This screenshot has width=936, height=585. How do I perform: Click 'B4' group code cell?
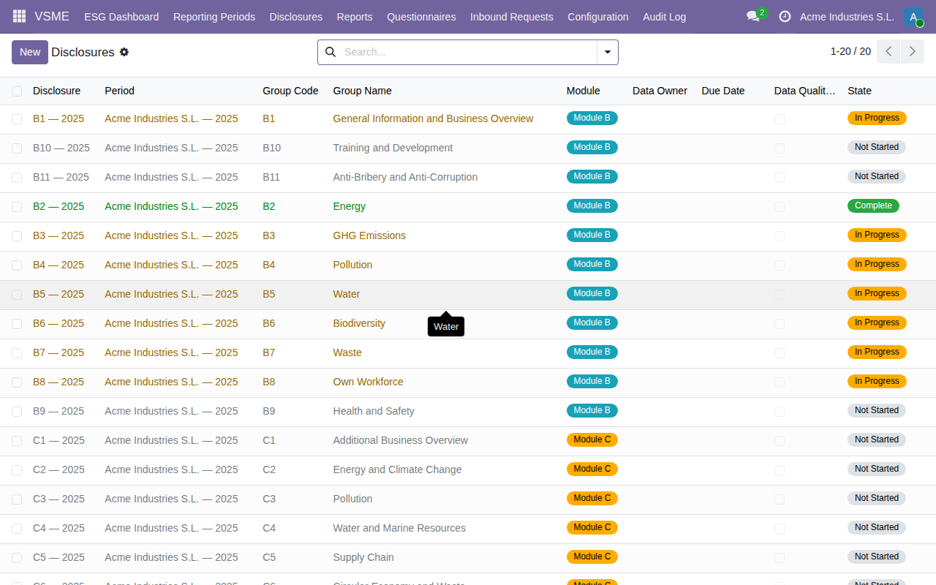click(x=269, y=265)
